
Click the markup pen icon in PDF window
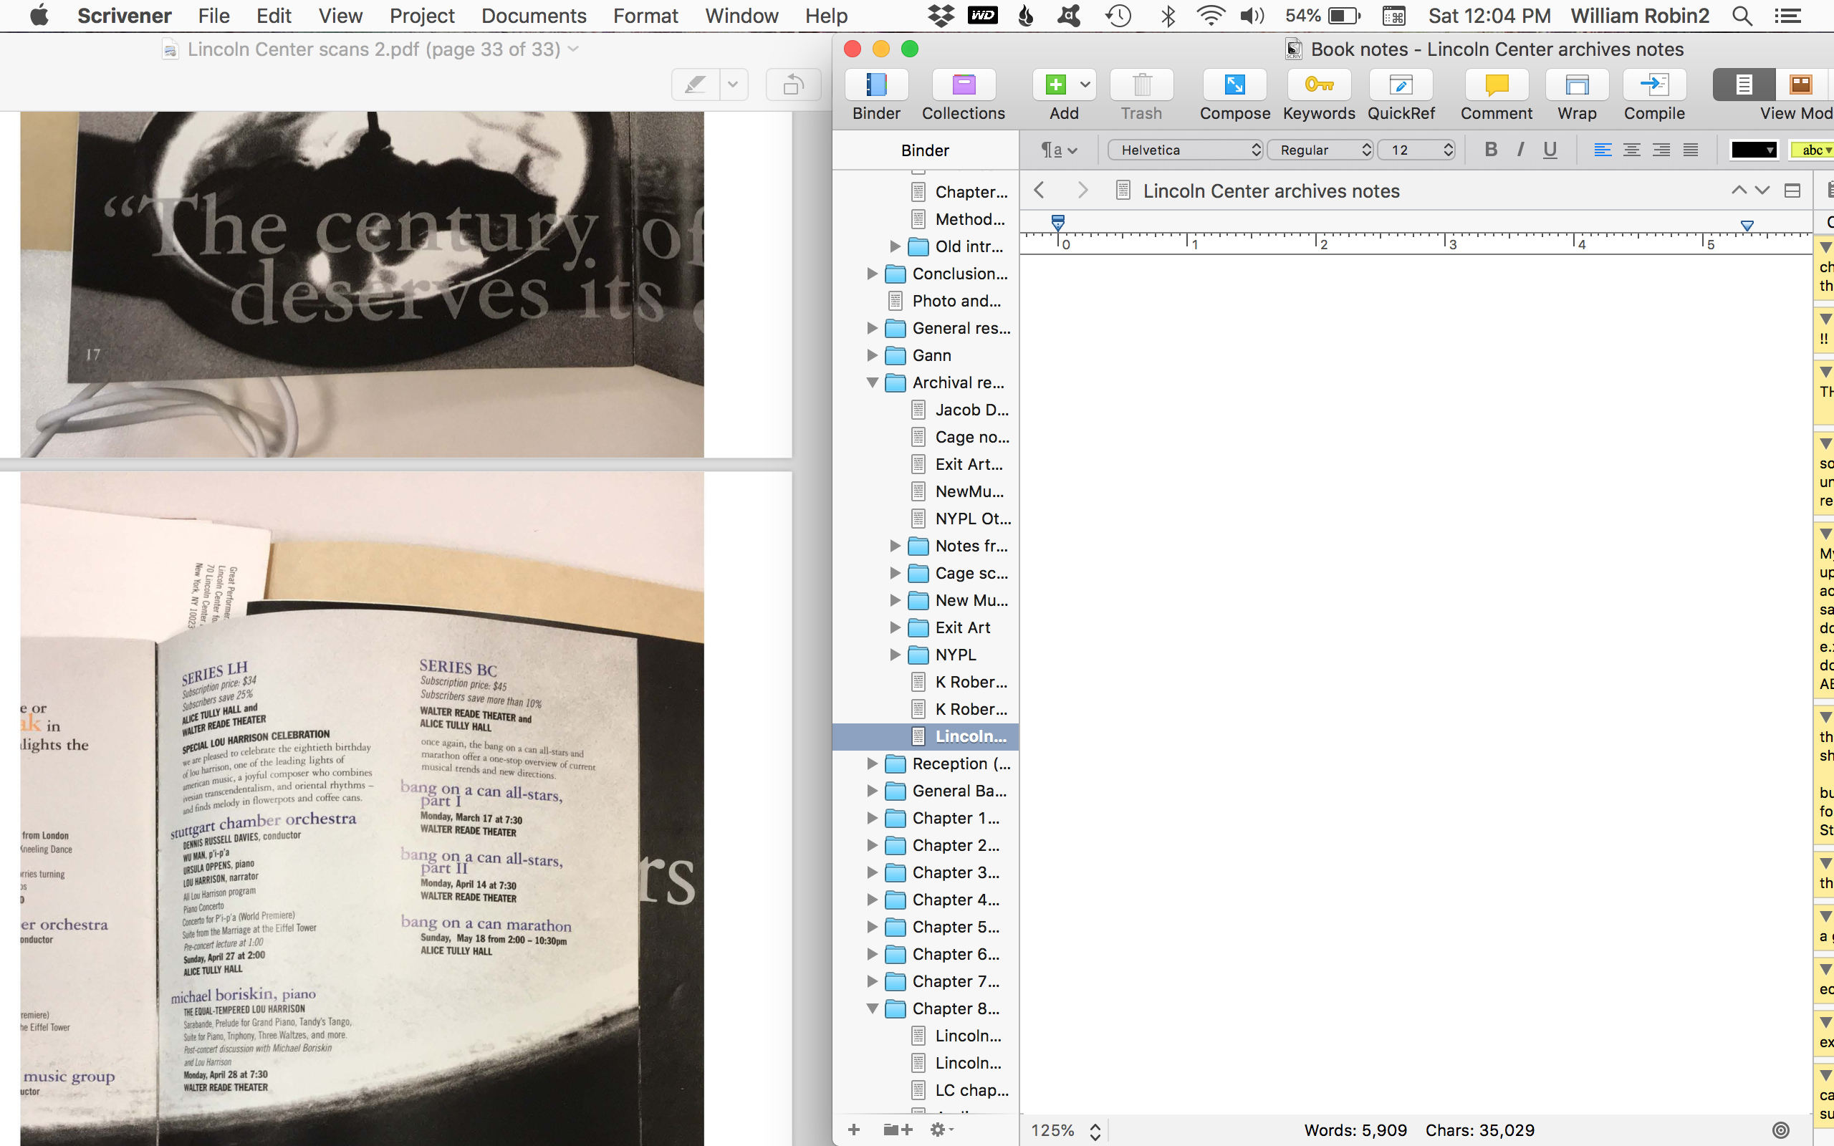[x=695, y=85]
